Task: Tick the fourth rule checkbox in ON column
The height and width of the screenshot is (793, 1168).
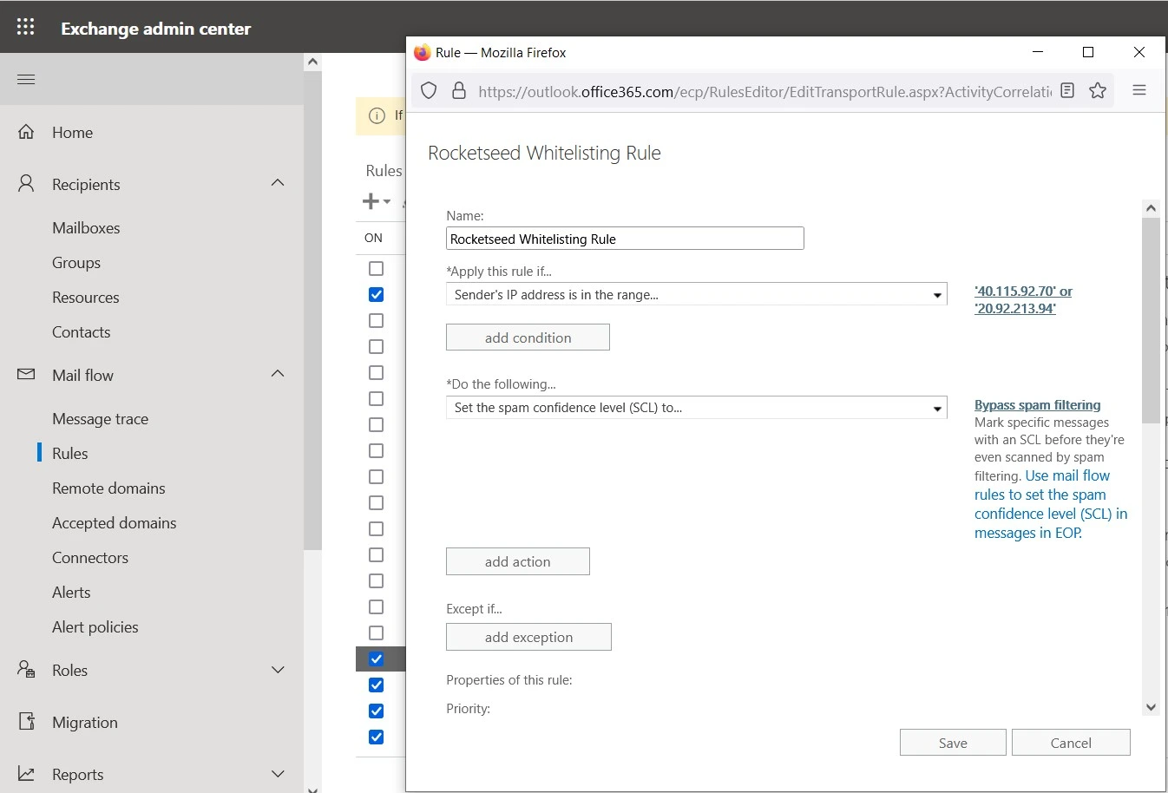Action: click(376, 346)
